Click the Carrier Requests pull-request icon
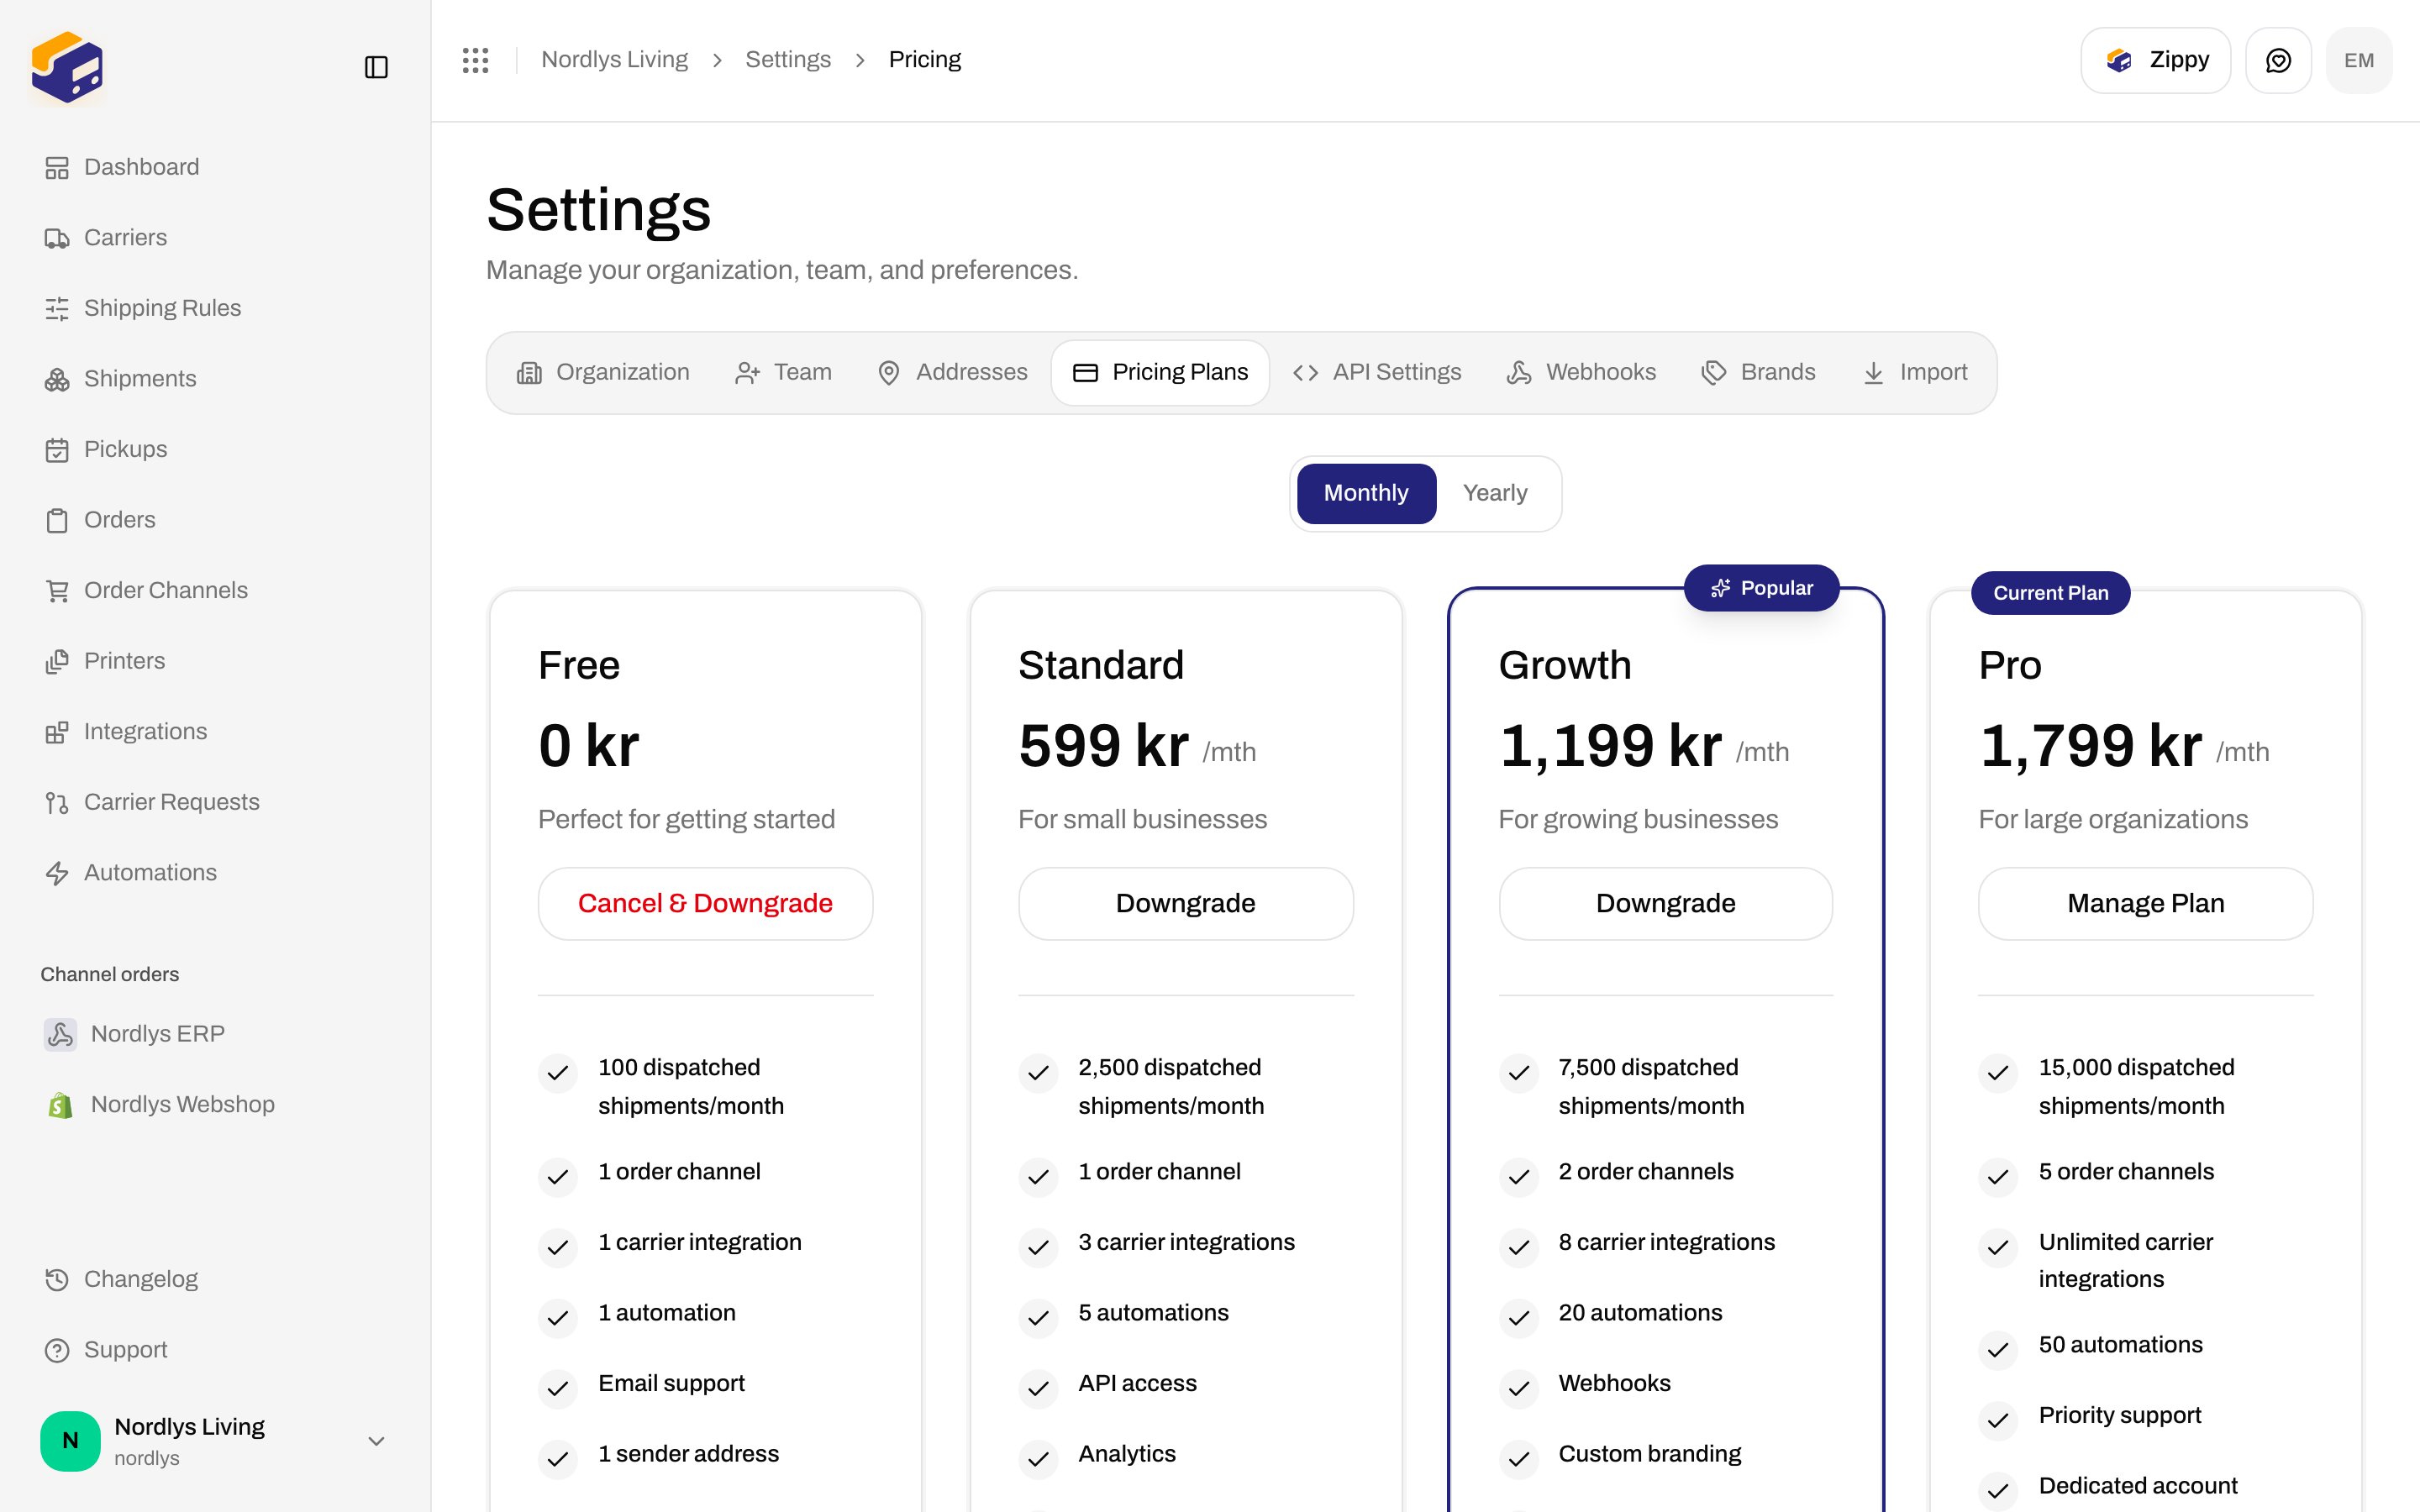The width and height of the screenshot is (2420, 1512). [57, 803]
